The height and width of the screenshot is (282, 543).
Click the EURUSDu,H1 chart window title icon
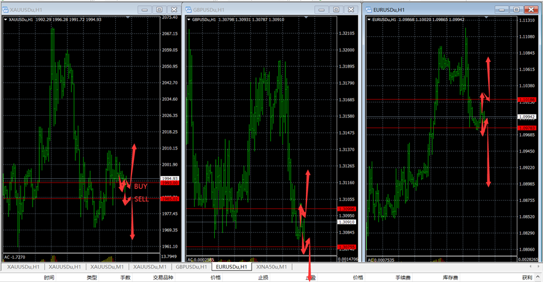pos(369,10)
